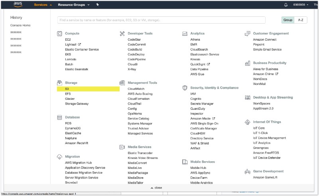Screen dimensions: 319x196
Task: Expand the Resource Groups dropdown
Action: tap(74, 5)
